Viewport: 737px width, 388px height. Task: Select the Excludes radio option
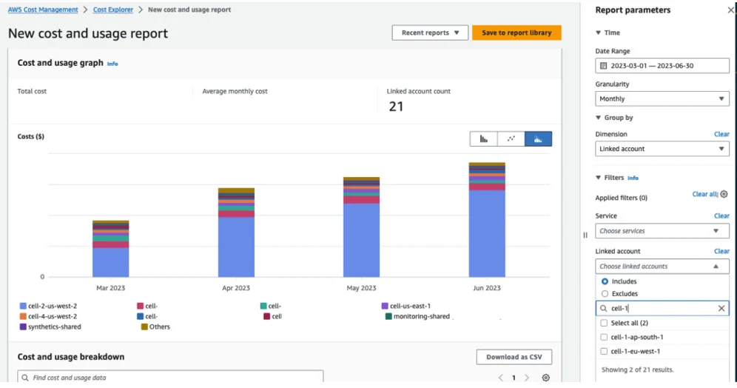pyautogui.click(x=605, y=294)
